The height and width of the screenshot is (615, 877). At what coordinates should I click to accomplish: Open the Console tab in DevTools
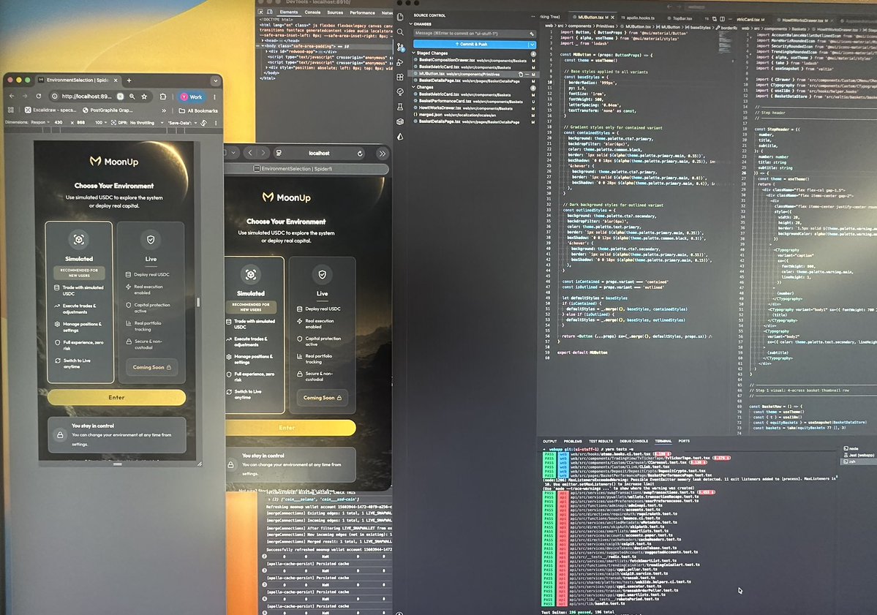coord(312,12)
